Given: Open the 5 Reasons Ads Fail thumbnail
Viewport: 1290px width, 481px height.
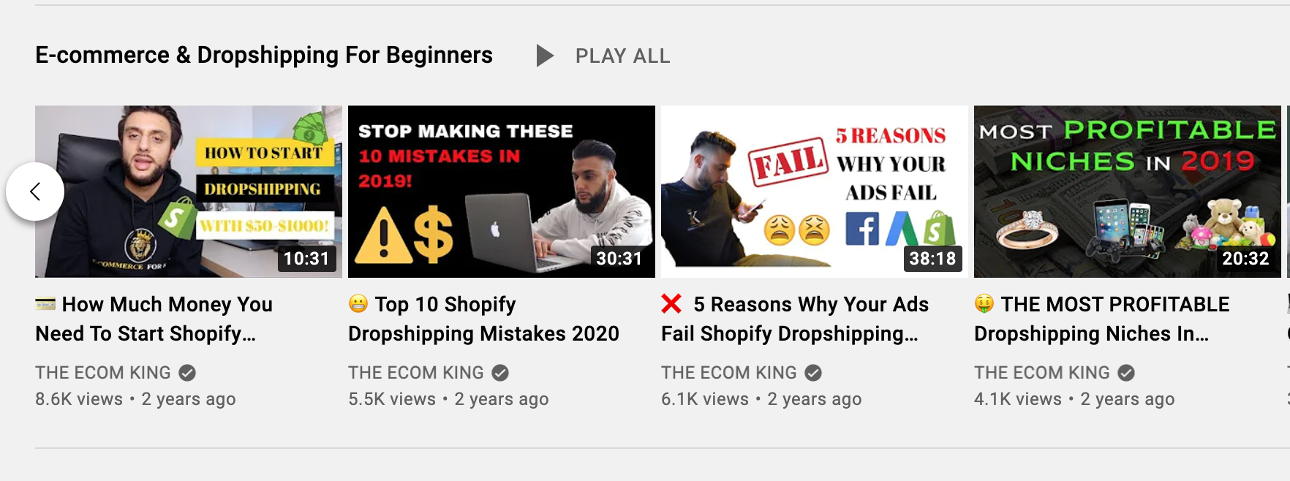Looking at the screenshot, I should [815, 192].
